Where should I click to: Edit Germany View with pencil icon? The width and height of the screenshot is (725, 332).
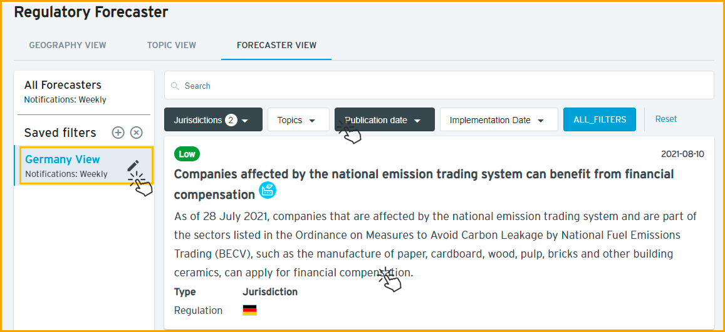click(x=133, y=166)
